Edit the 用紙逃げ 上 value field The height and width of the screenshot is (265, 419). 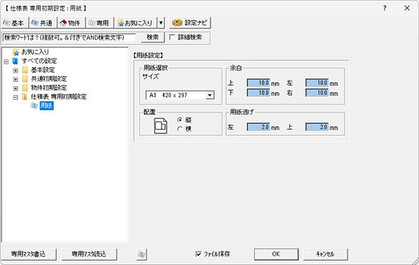(x=317, y=127)
